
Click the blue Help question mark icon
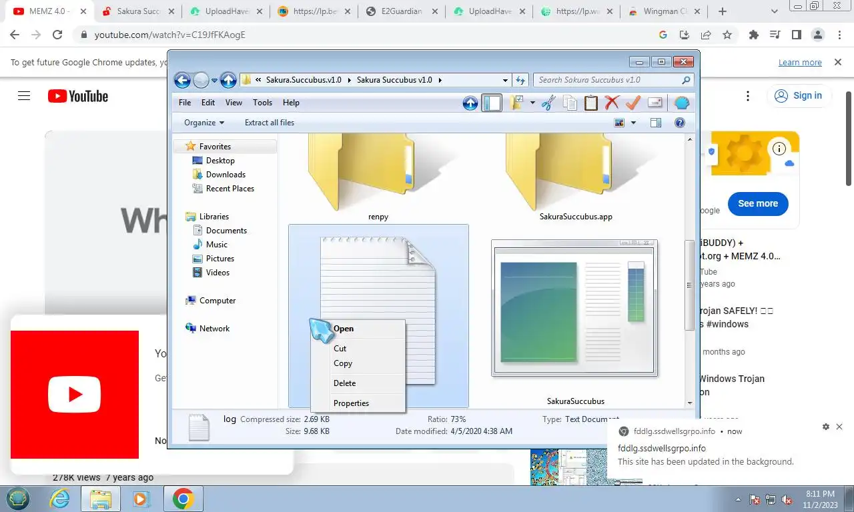pyautogui.click(x=680, y=123)
